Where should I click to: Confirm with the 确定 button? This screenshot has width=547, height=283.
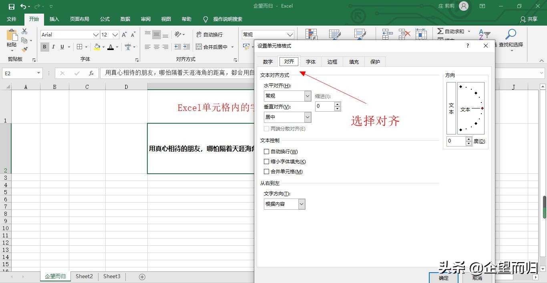[443, 278]
